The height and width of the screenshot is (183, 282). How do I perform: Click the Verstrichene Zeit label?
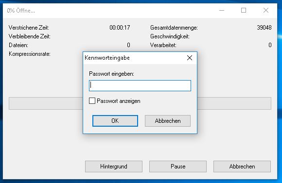click(29, 28)
